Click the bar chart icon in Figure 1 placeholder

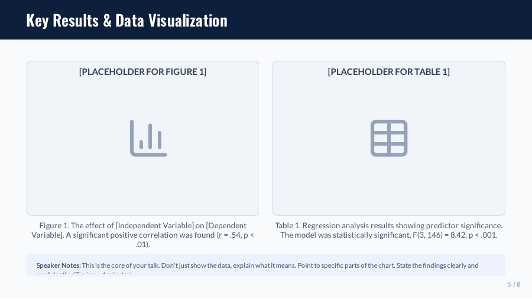[x=148, y=138]
